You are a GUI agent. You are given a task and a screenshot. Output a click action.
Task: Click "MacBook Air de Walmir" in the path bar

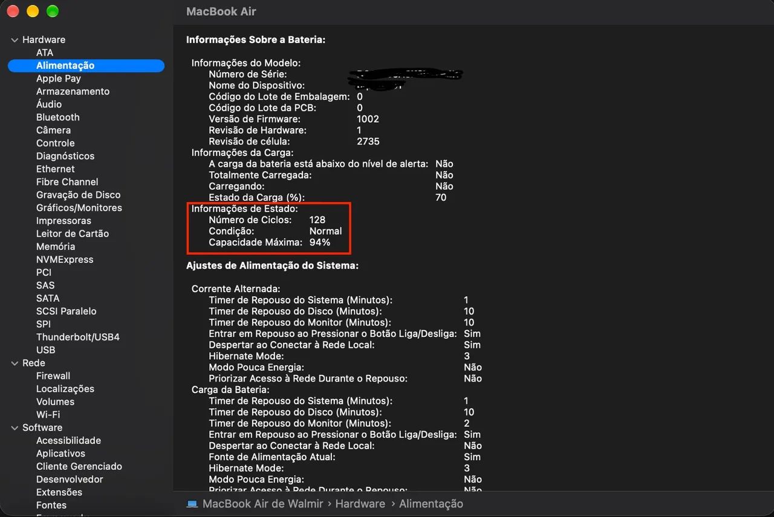(x=263, y=504)
